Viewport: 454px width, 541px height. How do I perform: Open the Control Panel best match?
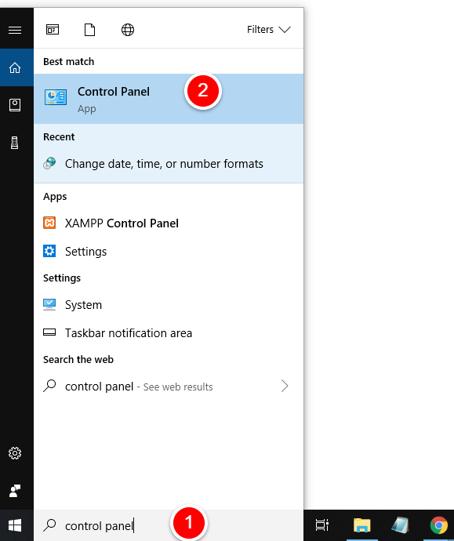pyautogui.click(x=169, y=99)
